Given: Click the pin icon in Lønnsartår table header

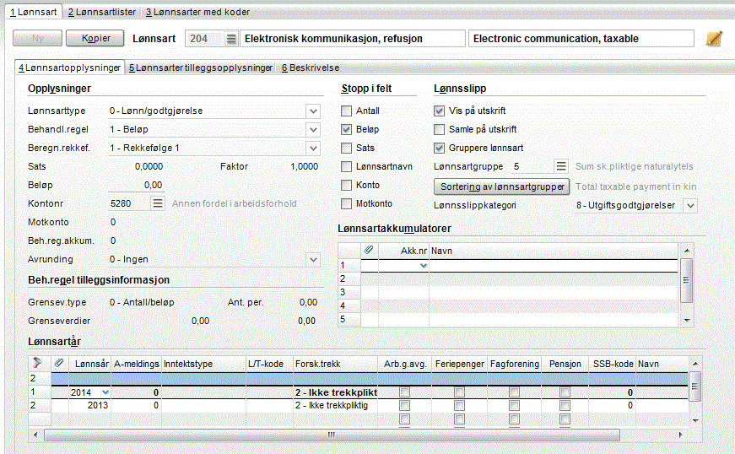Looking at the screenshot, I should tap(37, 363).
